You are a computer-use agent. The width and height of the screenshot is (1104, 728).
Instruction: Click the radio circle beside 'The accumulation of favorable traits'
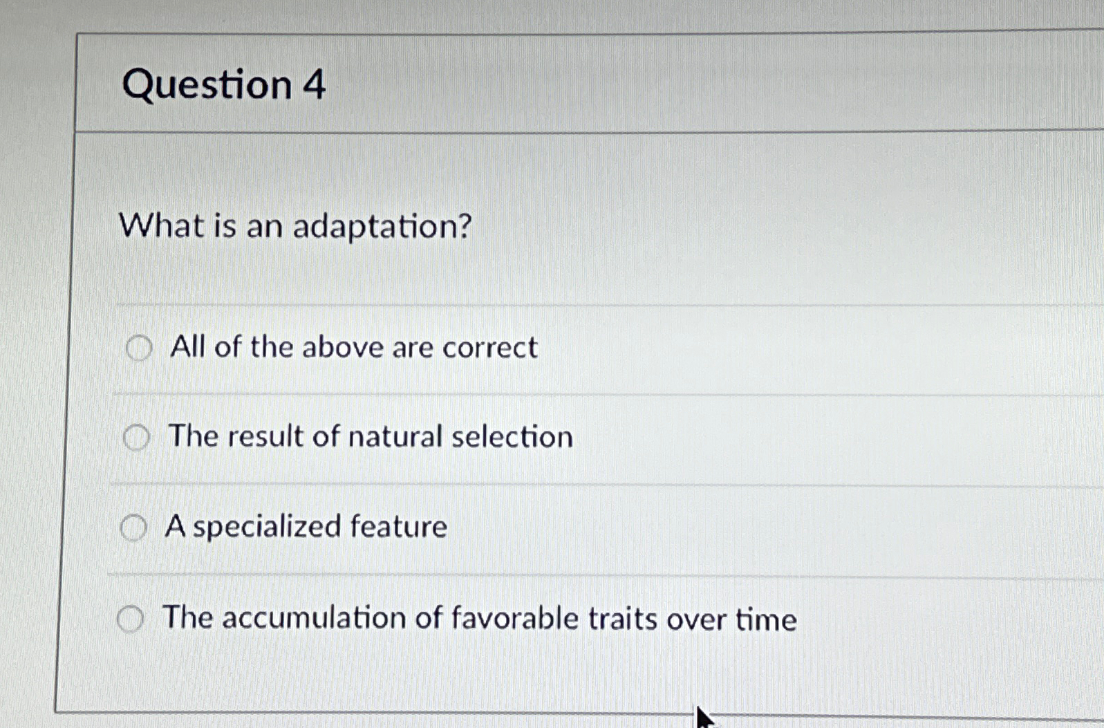(130, 619)
